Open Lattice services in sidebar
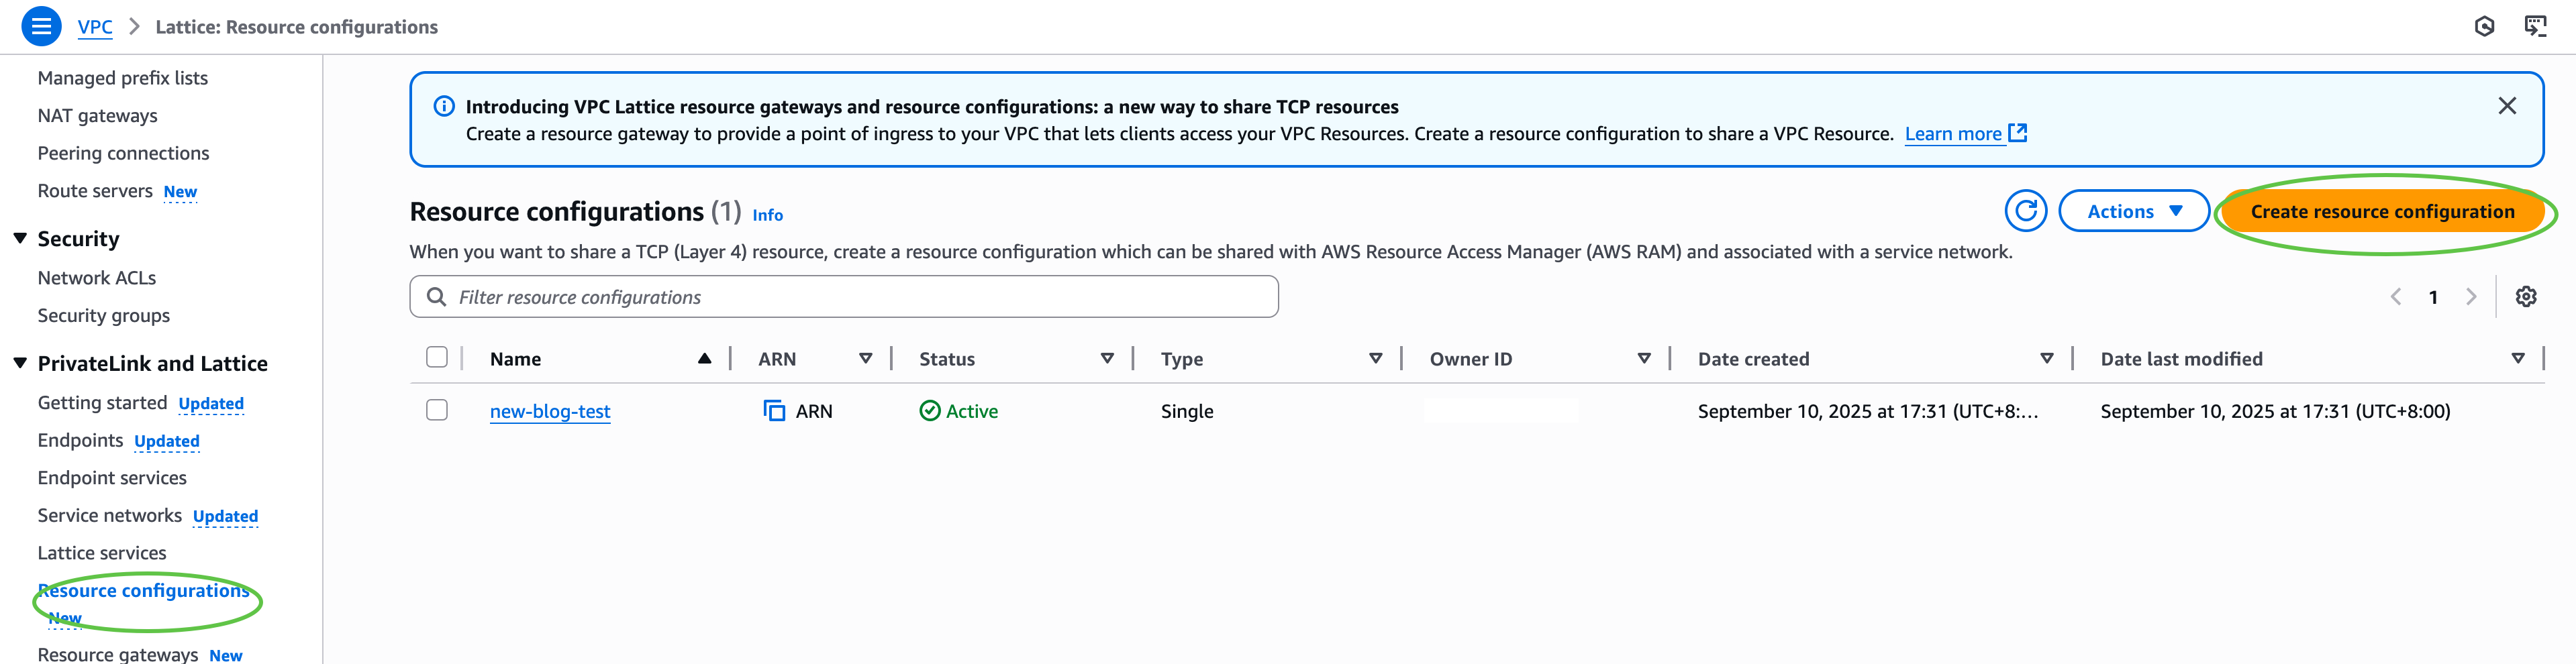 tap(102, 553)
